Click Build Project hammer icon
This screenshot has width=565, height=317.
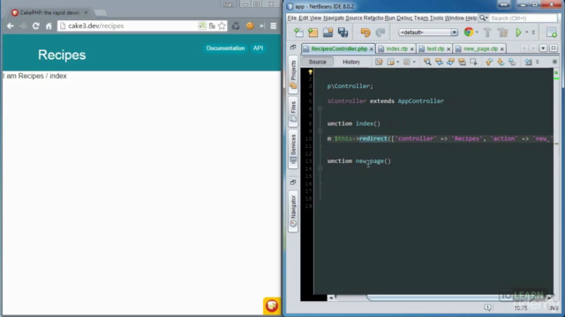[x=487, y=33]
